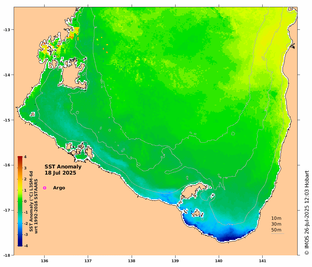Click the '18 Jul 2025' date label
This screenshot has width=312, height=267.
click(x=60, y=173)
